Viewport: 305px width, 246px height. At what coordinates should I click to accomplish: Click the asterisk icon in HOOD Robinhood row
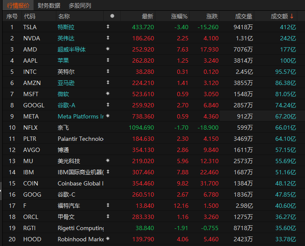click(108, 239)
